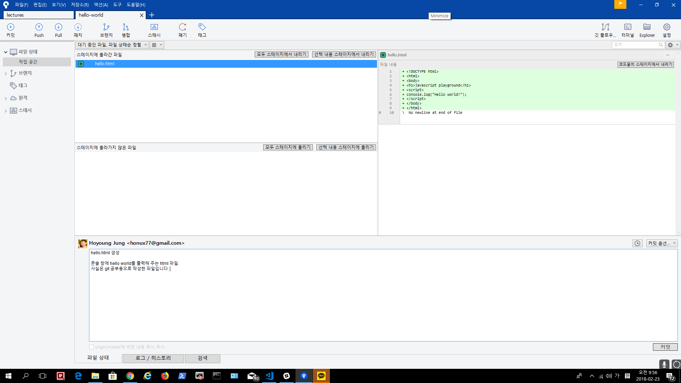Image resolution: width=681 pixels, height=383 pixels.
Task: Fetch updates using the 페치 icon
Action: click(78, 30)
